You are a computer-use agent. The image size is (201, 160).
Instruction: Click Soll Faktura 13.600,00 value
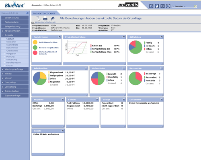click(88, 103)
